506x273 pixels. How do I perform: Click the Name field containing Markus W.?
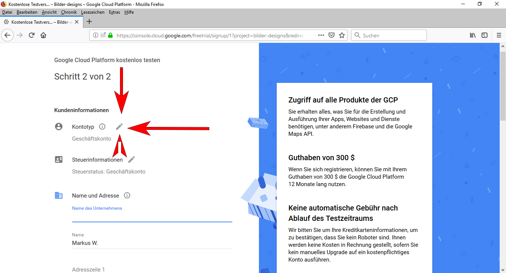152,243
